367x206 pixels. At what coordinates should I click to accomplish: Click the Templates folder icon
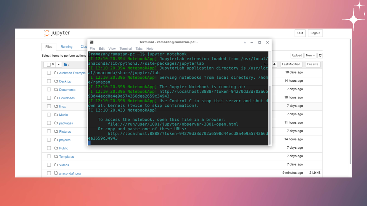56,156
